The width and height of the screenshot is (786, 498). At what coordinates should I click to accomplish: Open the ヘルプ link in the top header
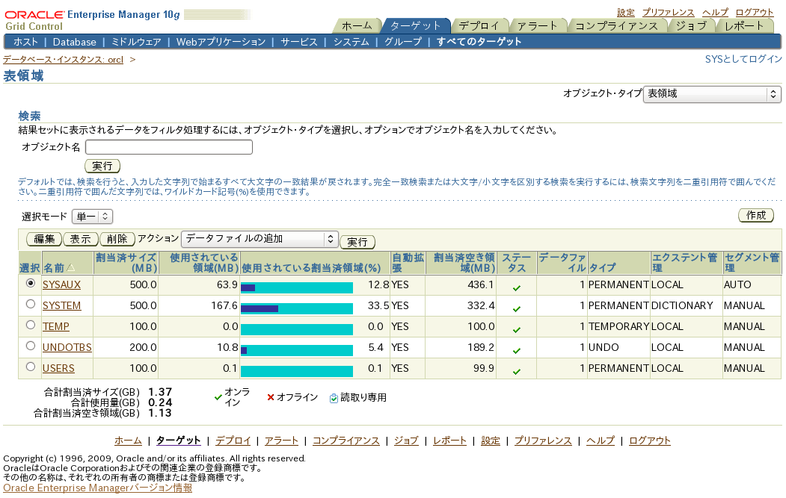pos(715,13)
